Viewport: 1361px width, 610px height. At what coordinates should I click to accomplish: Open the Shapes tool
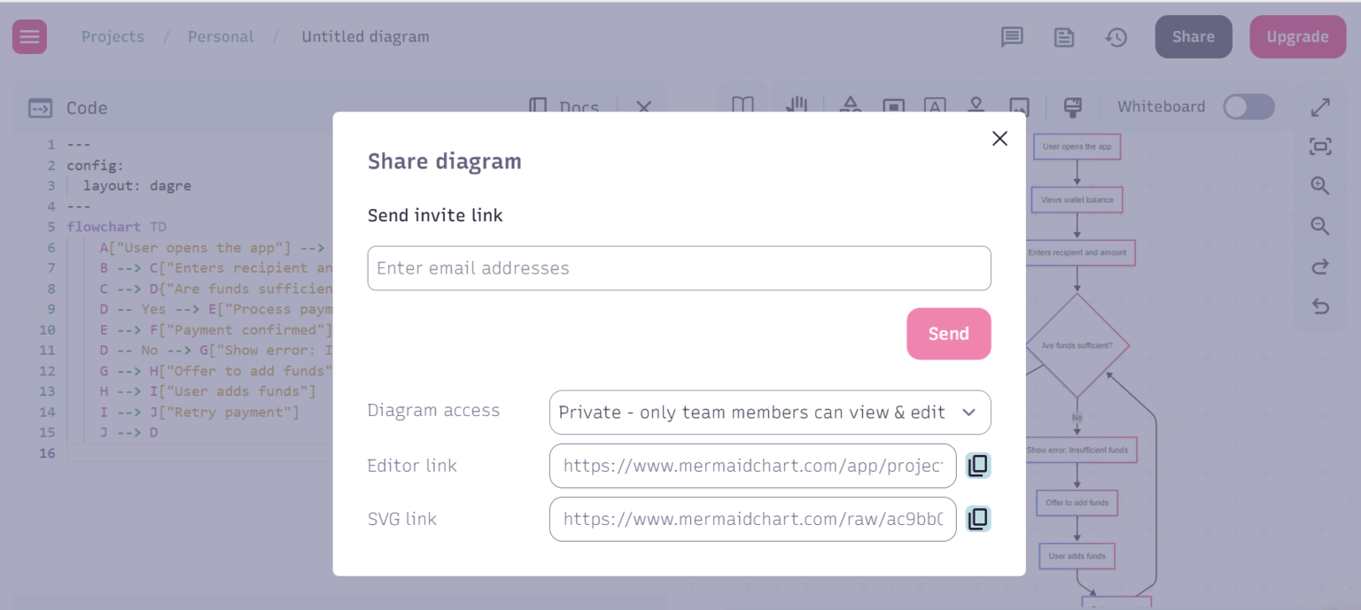[851, 106]
